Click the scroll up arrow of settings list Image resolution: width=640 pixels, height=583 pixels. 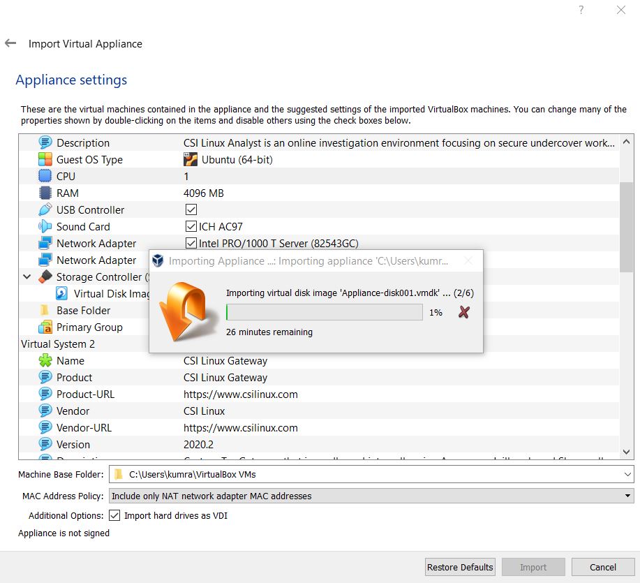coord(626,142)
